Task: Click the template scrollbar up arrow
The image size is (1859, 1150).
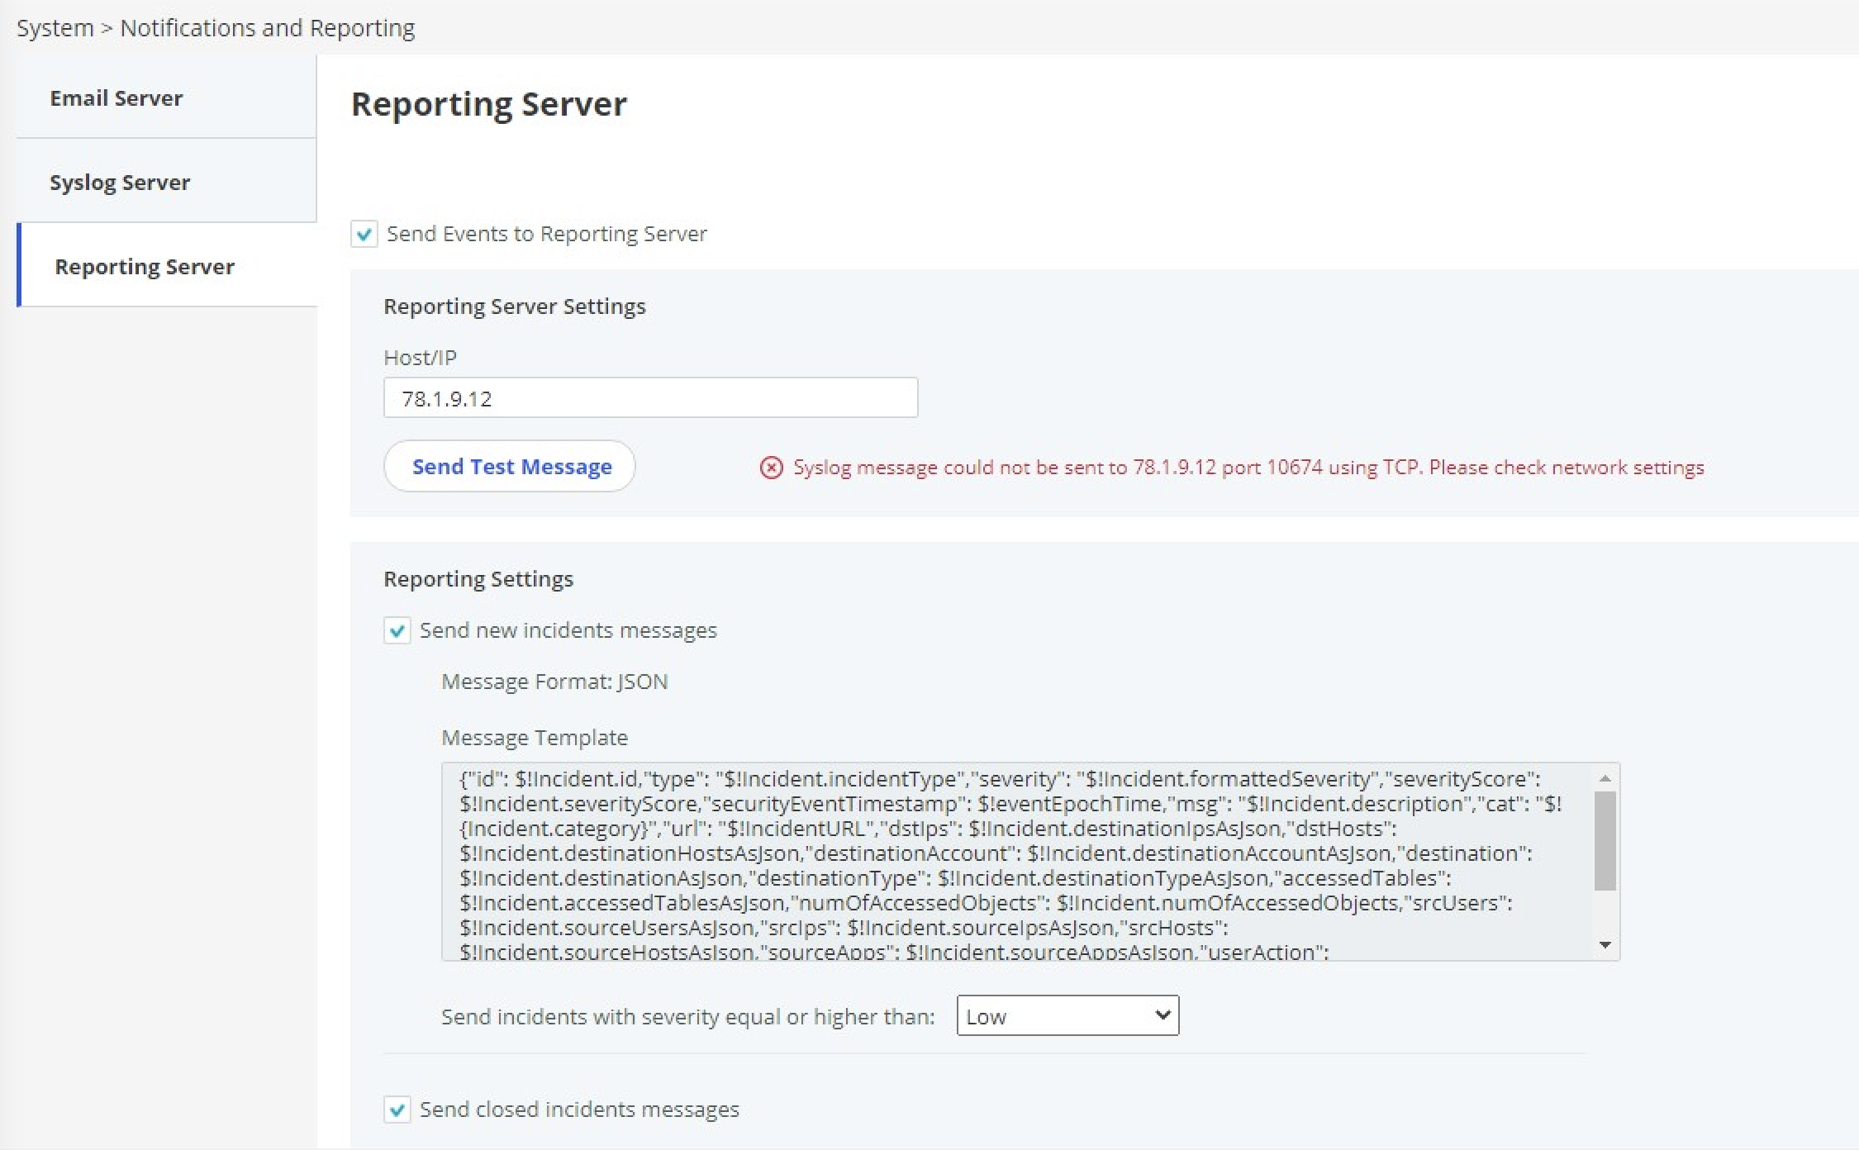Action: [1605, 778]
